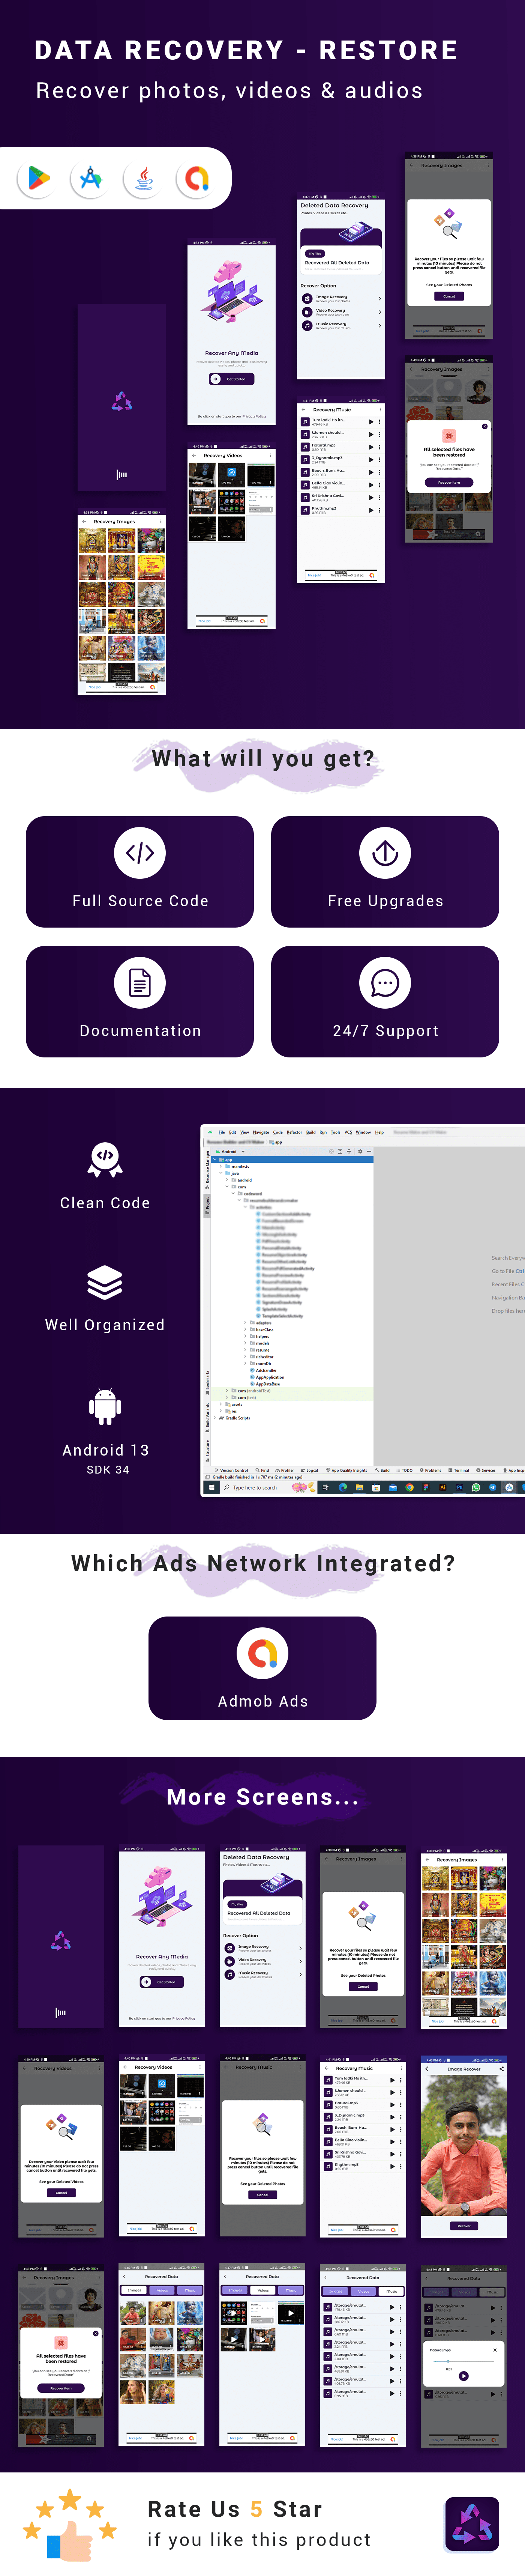The height and width of the screenshot is (2576, 525).
Task: Open the Terminal tool window tab
Action: [x=459, y=1470]
